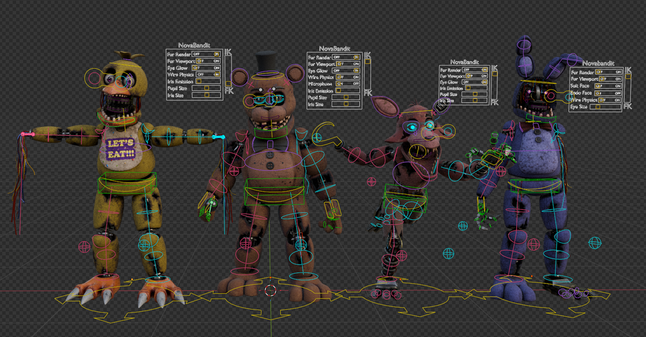Toggle Eye Glow in Freddy's rig panel

coord(346,71)
